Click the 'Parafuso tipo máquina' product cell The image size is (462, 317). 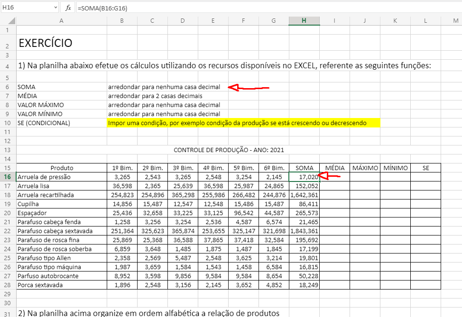point(62,267)
